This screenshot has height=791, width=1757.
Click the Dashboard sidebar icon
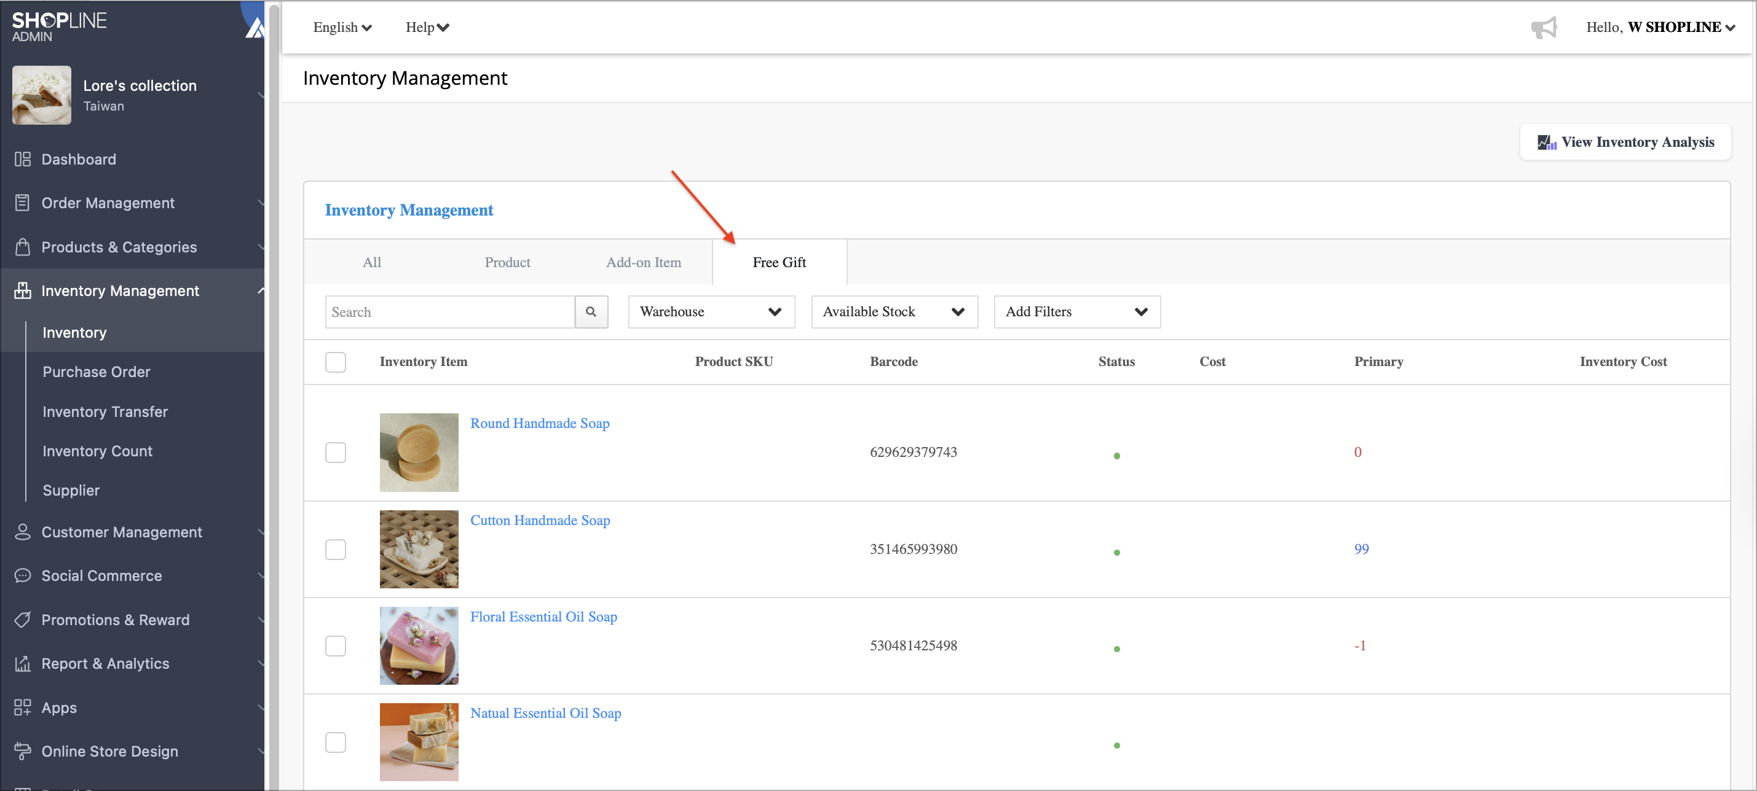(x=23, y=158)
